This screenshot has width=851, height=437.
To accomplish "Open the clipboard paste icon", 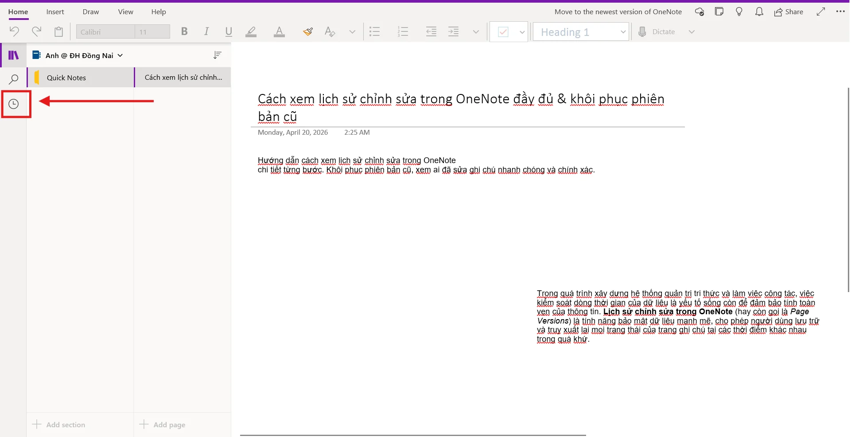I will (x=58, y=31).
